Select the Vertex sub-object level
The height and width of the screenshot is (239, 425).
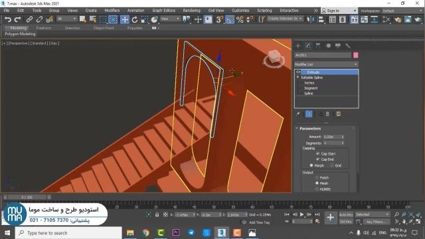[309, 83]
